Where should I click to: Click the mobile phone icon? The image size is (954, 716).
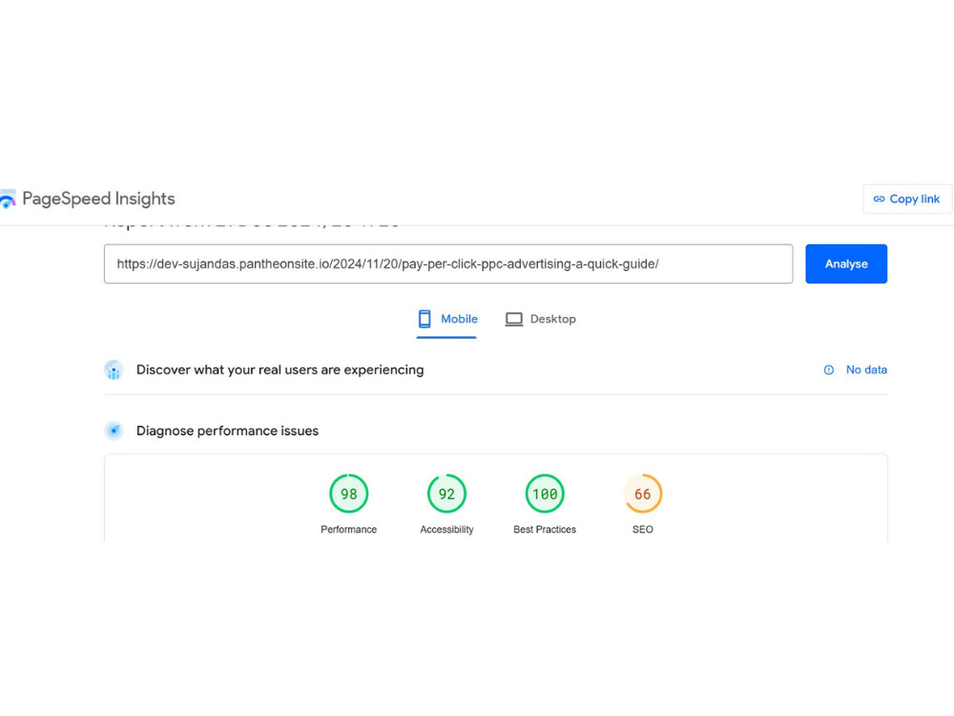[425, 319]
